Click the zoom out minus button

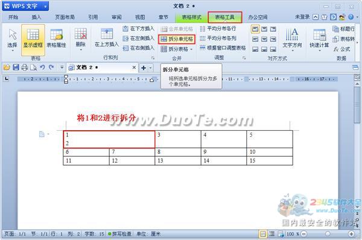(x=304, y=234)
